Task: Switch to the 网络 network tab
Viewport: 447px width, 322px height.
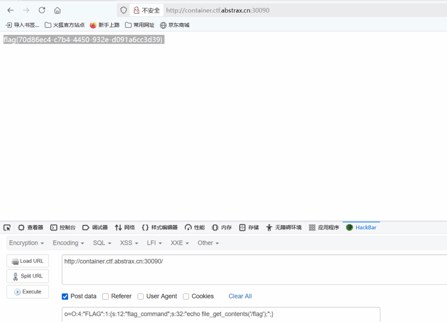Action: 125,227
